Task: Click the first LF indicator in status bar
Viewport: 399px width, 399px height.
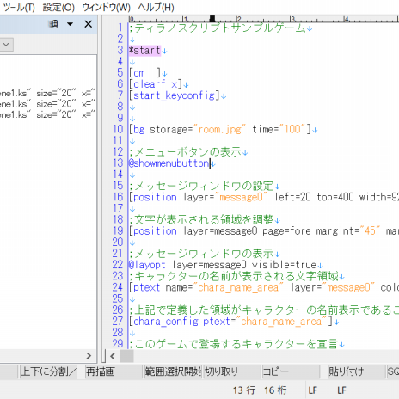Action: [313, 390]
